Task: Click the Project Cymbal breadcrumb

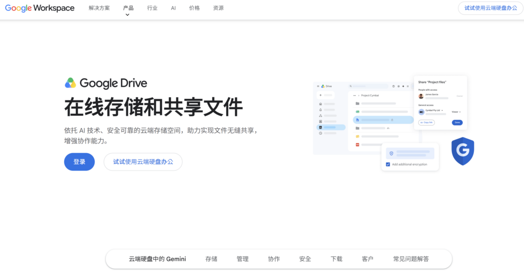Action: tap(370, 95)
